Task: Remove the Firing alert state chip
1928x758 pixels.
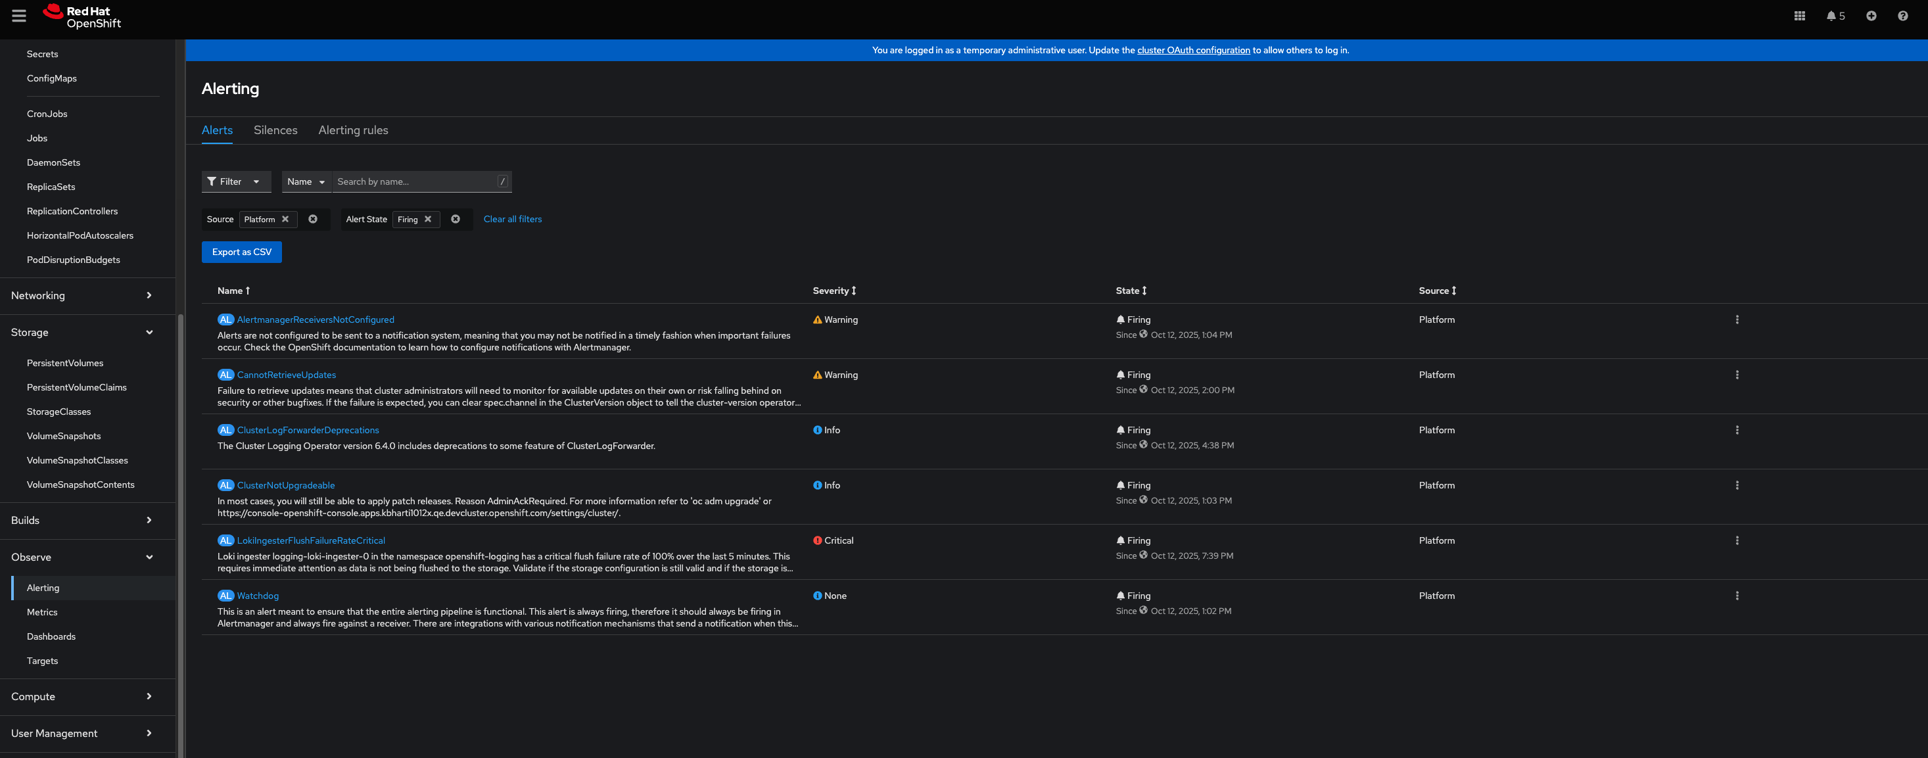Action: 428,219
